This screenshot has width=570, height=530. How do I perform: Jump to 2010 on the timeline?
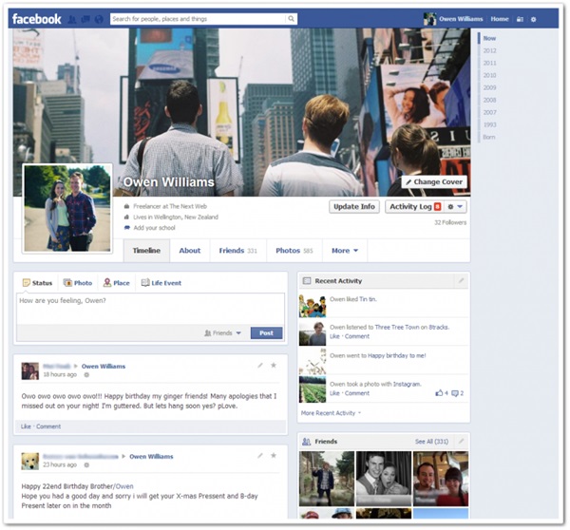tap(489, 75)
